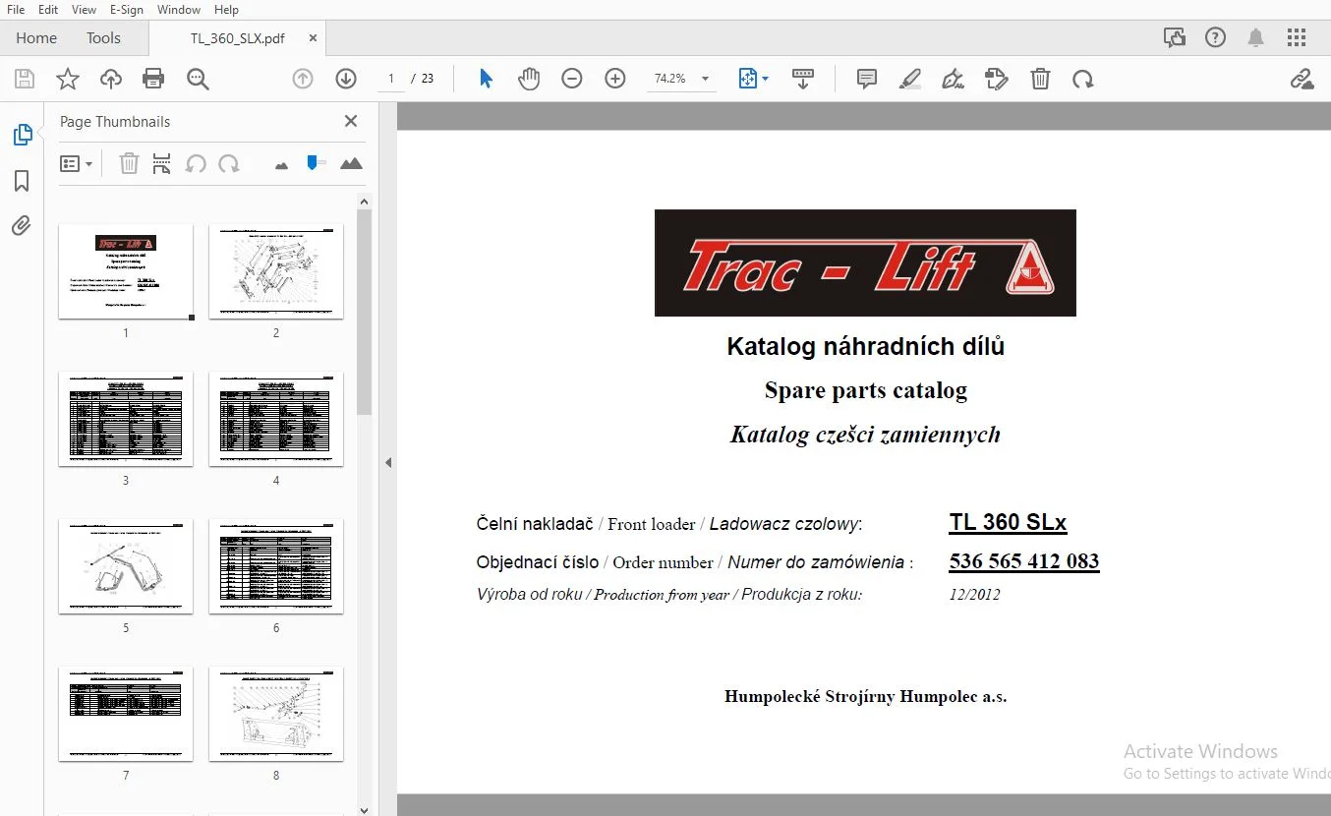The image size is (1331, 816).
Task: Turn on scrolling mode in the toolbar
Action: [x=803, y=79]
